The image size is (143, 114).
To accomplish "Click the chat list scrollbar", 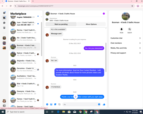I will pos(41,39).
